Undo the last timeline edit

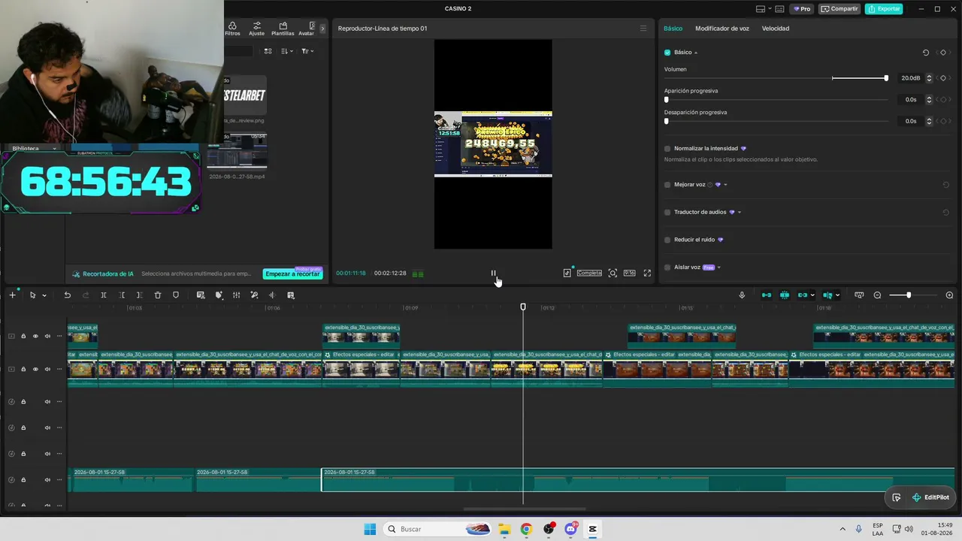click(67, 295)
